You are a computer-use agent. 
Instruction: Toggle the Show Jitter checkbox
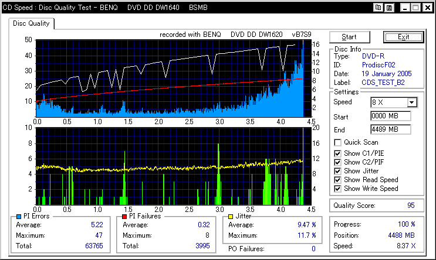[337, 171]
